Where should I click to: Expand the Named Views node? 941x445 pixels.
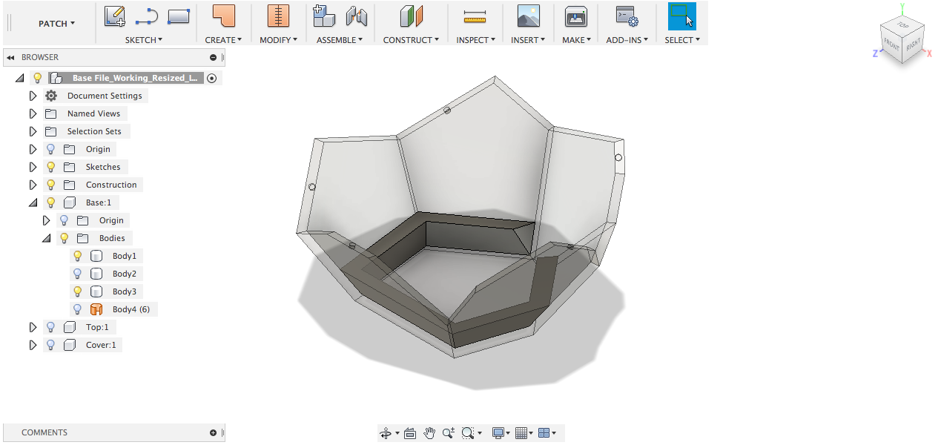point(33,113)
